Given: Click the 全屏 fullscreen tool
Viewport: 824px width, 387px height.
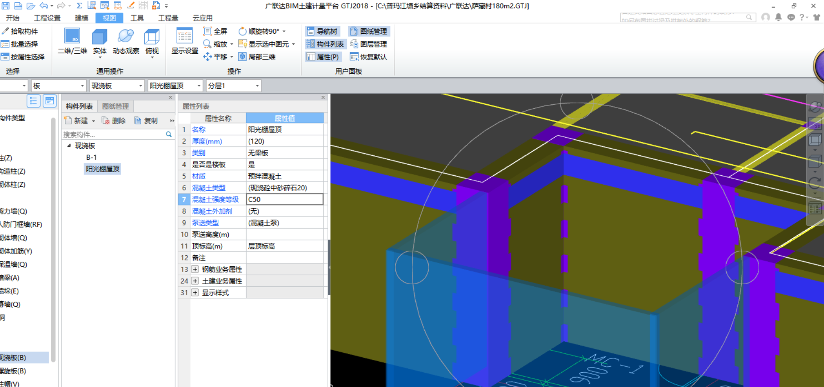Looking at the screenshot, I should (x=215, y=31).
